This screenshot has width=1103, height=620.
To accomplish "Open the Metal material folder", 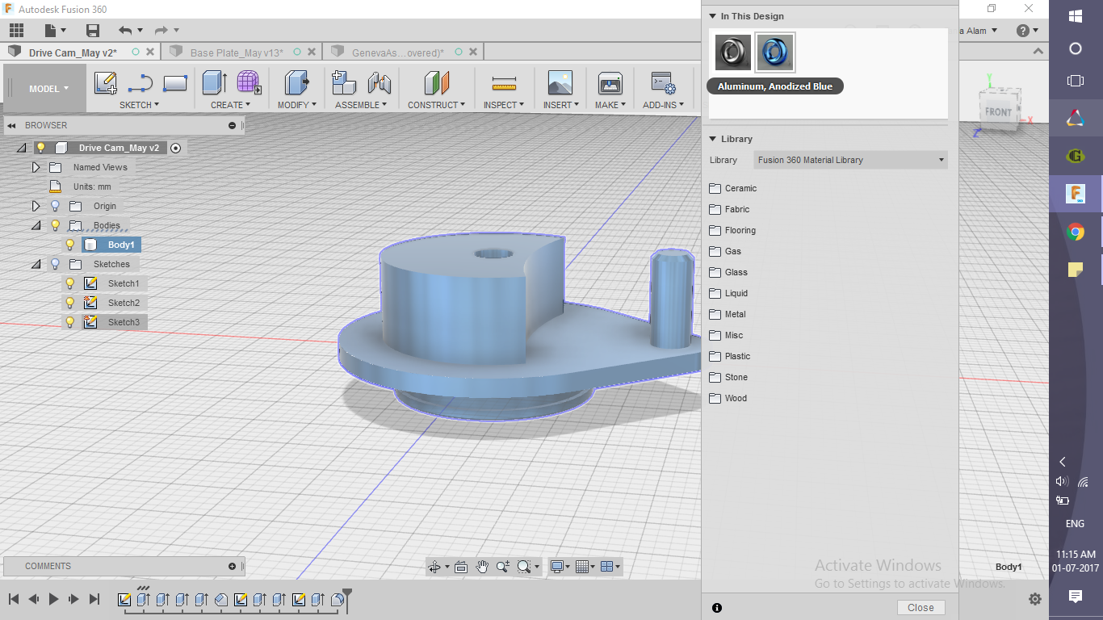I will 727,314.
